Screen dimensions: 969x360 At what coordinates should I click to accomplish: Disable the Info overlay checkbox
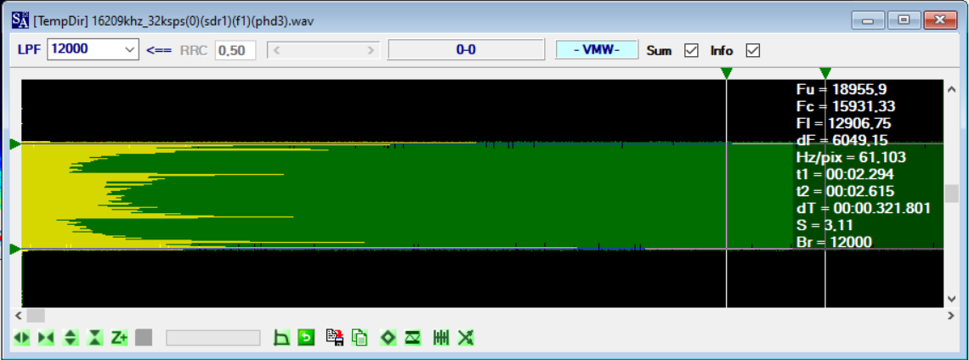click(752, 51)
